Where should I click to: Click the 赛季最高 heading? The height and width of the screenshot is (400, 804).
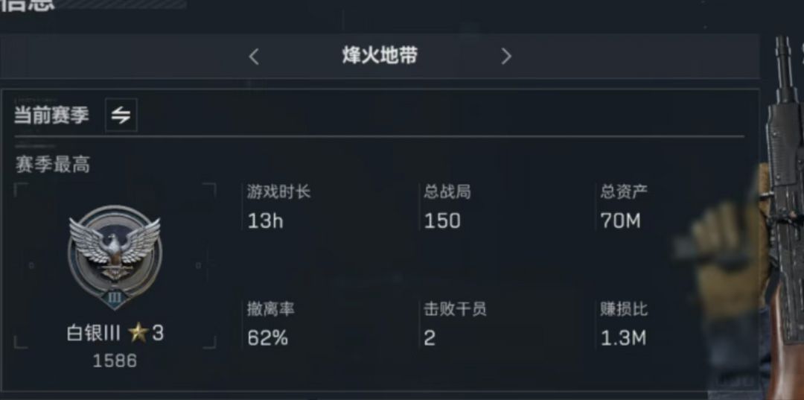53,165
